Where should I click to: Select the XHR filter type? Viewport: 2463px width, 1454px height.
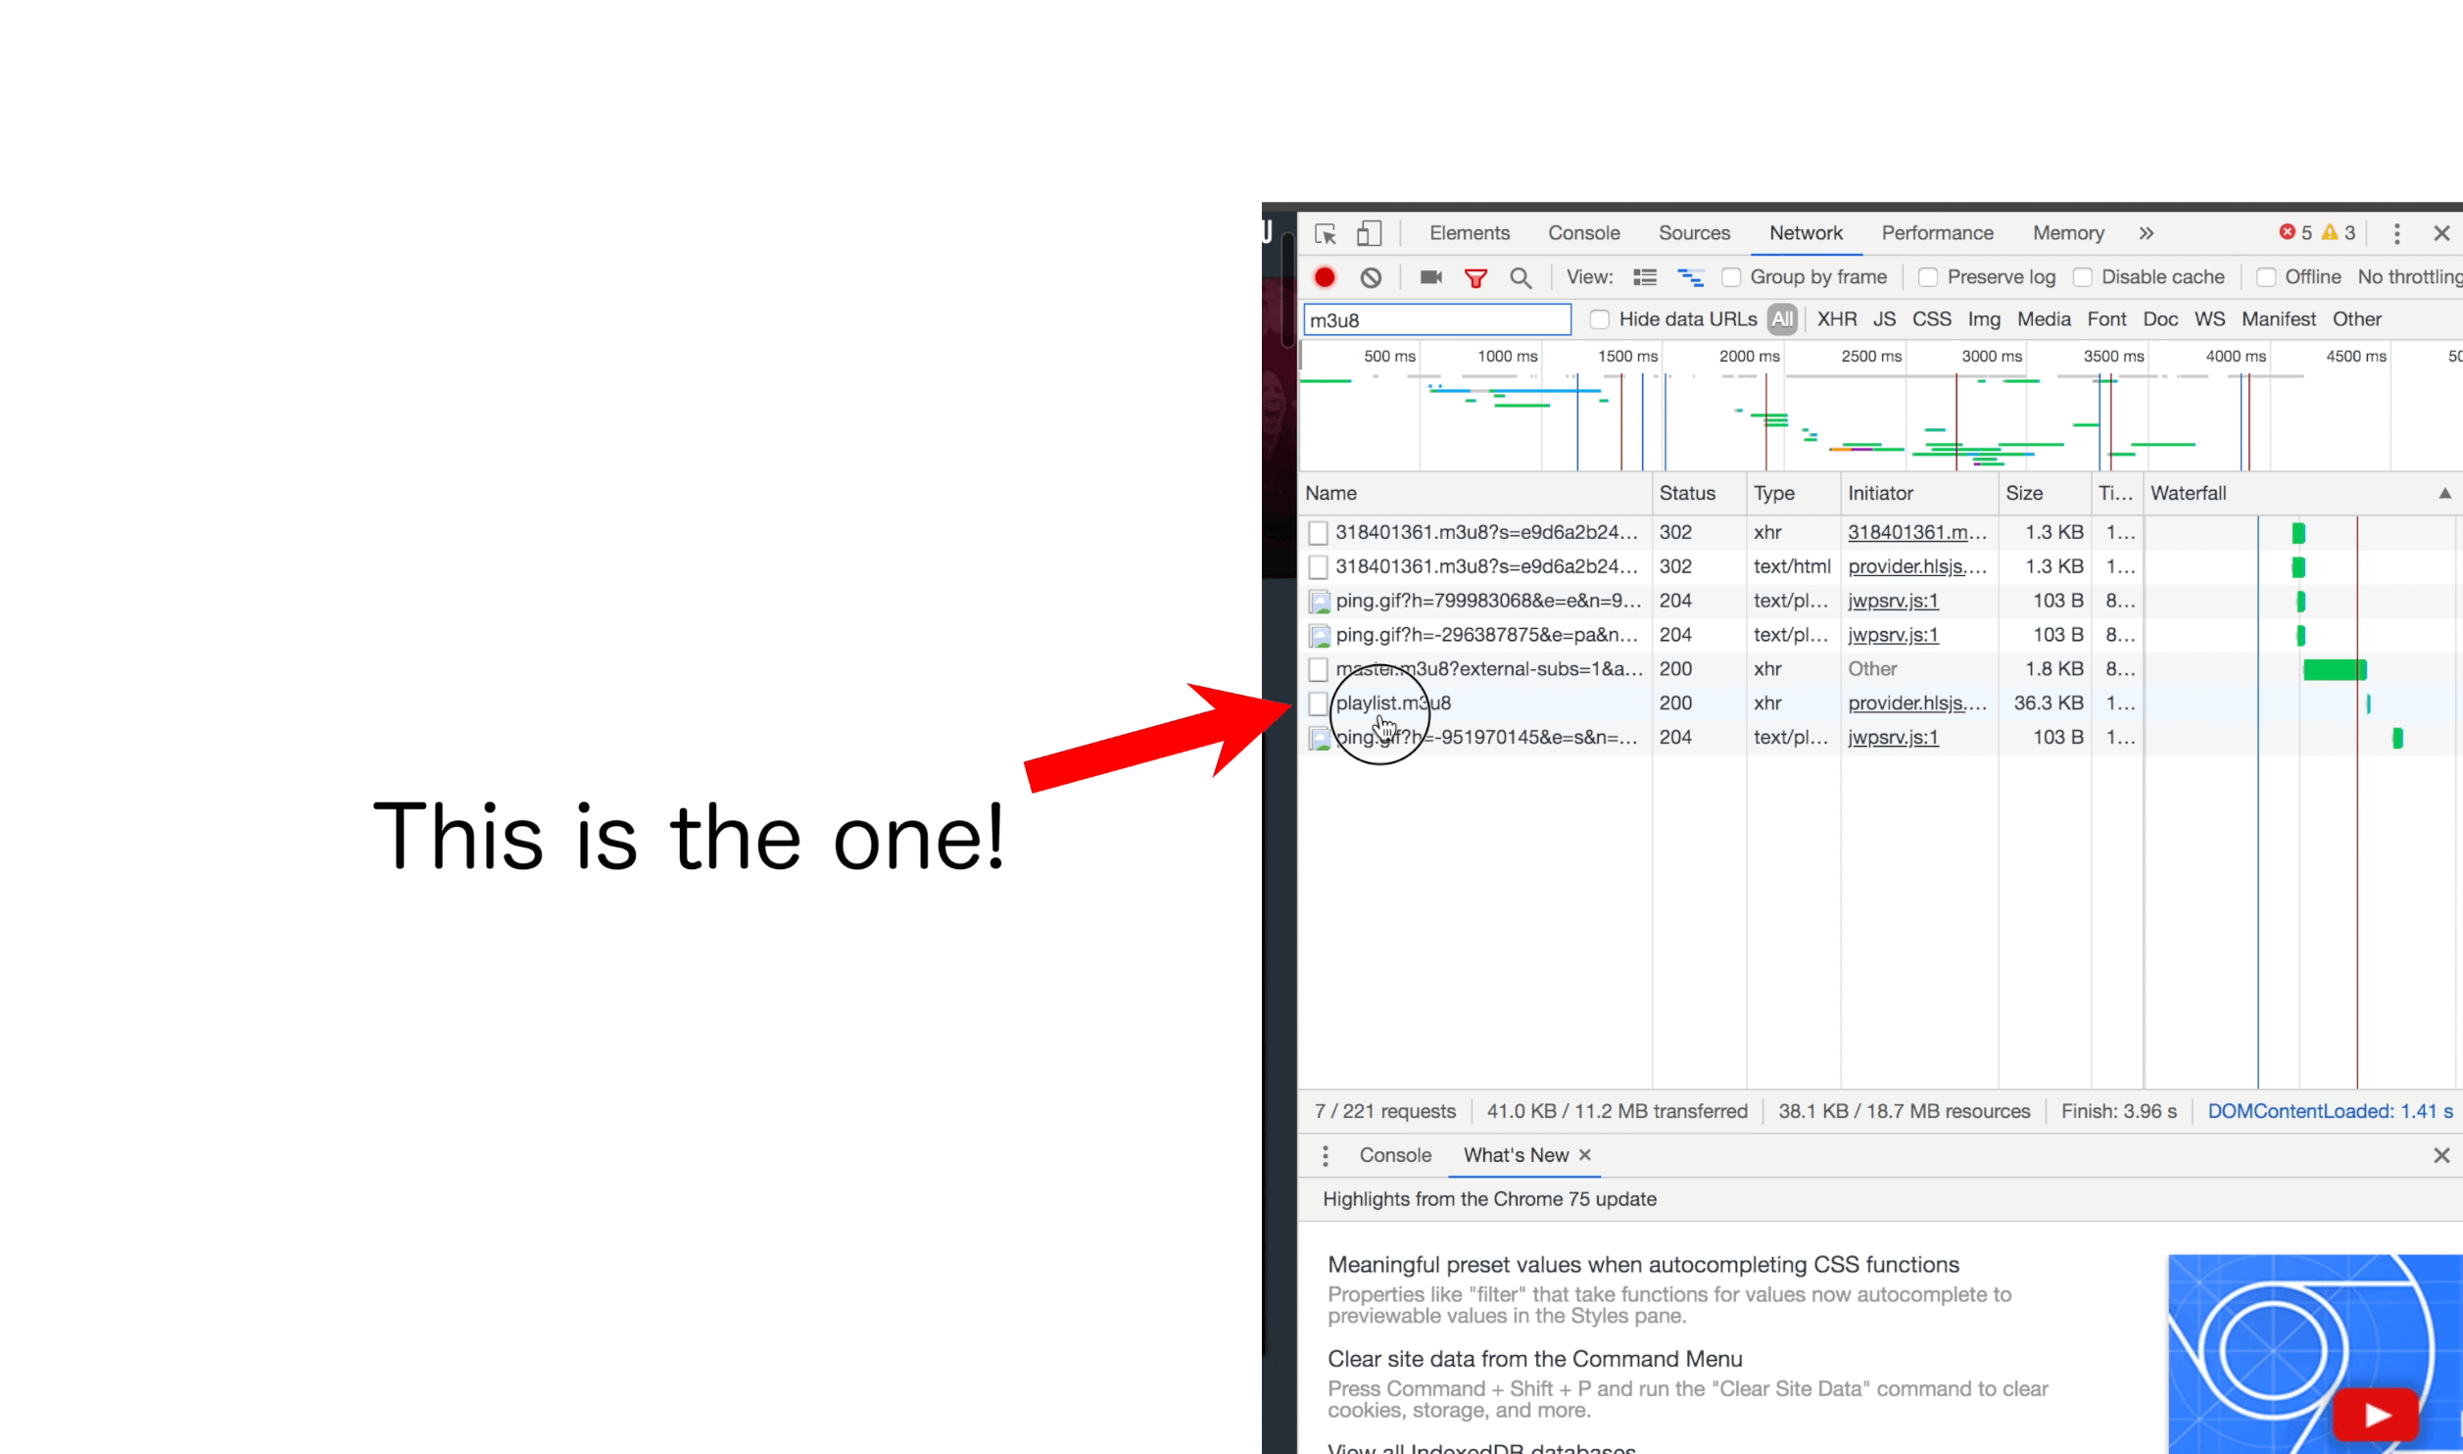pos(1836,319)
